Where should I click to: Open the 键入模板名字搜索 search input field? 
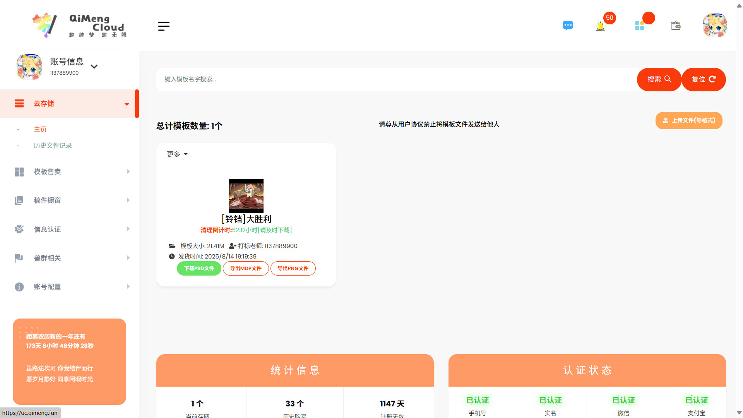pyautogui.click(x=348, y=79)
